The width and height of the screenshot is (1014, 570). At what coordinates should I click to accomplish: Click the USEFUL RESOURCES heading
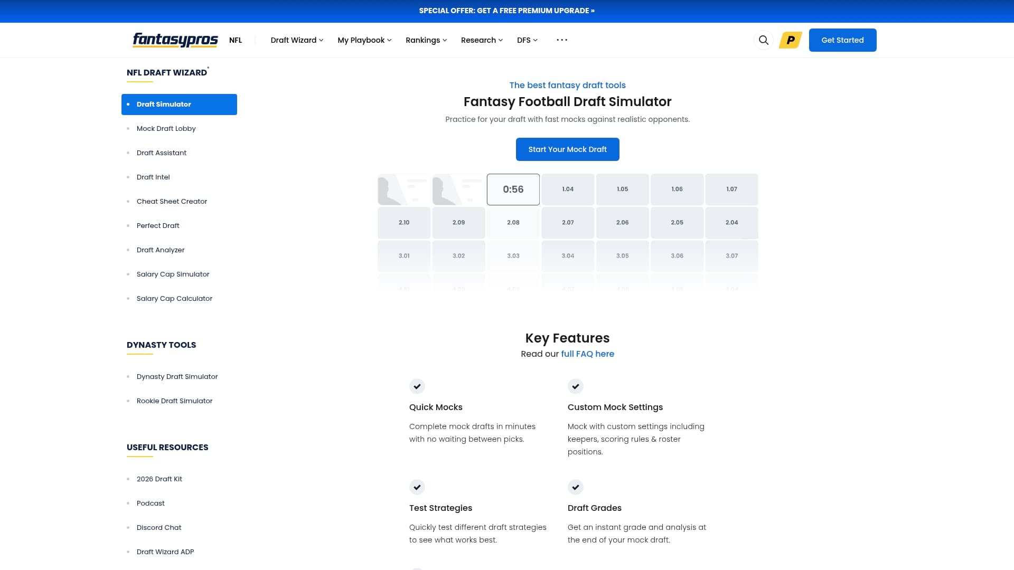(x=167, y=448)
